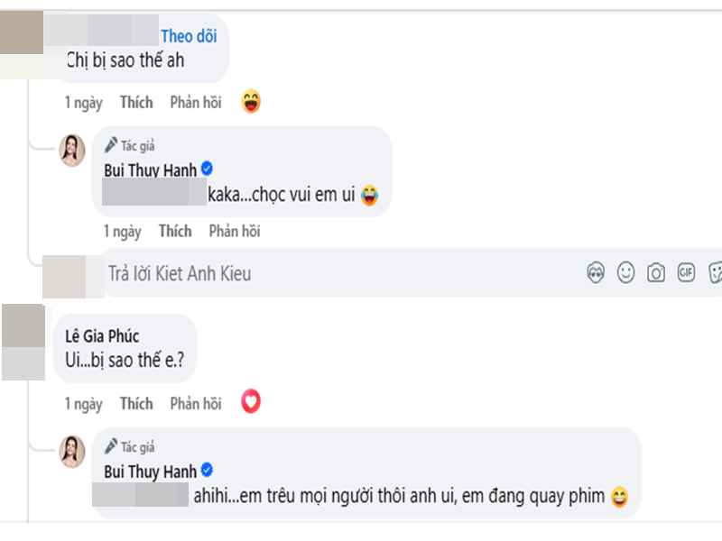
Task: Click the laughing emoji reaction under first comment
Action: 252,102
